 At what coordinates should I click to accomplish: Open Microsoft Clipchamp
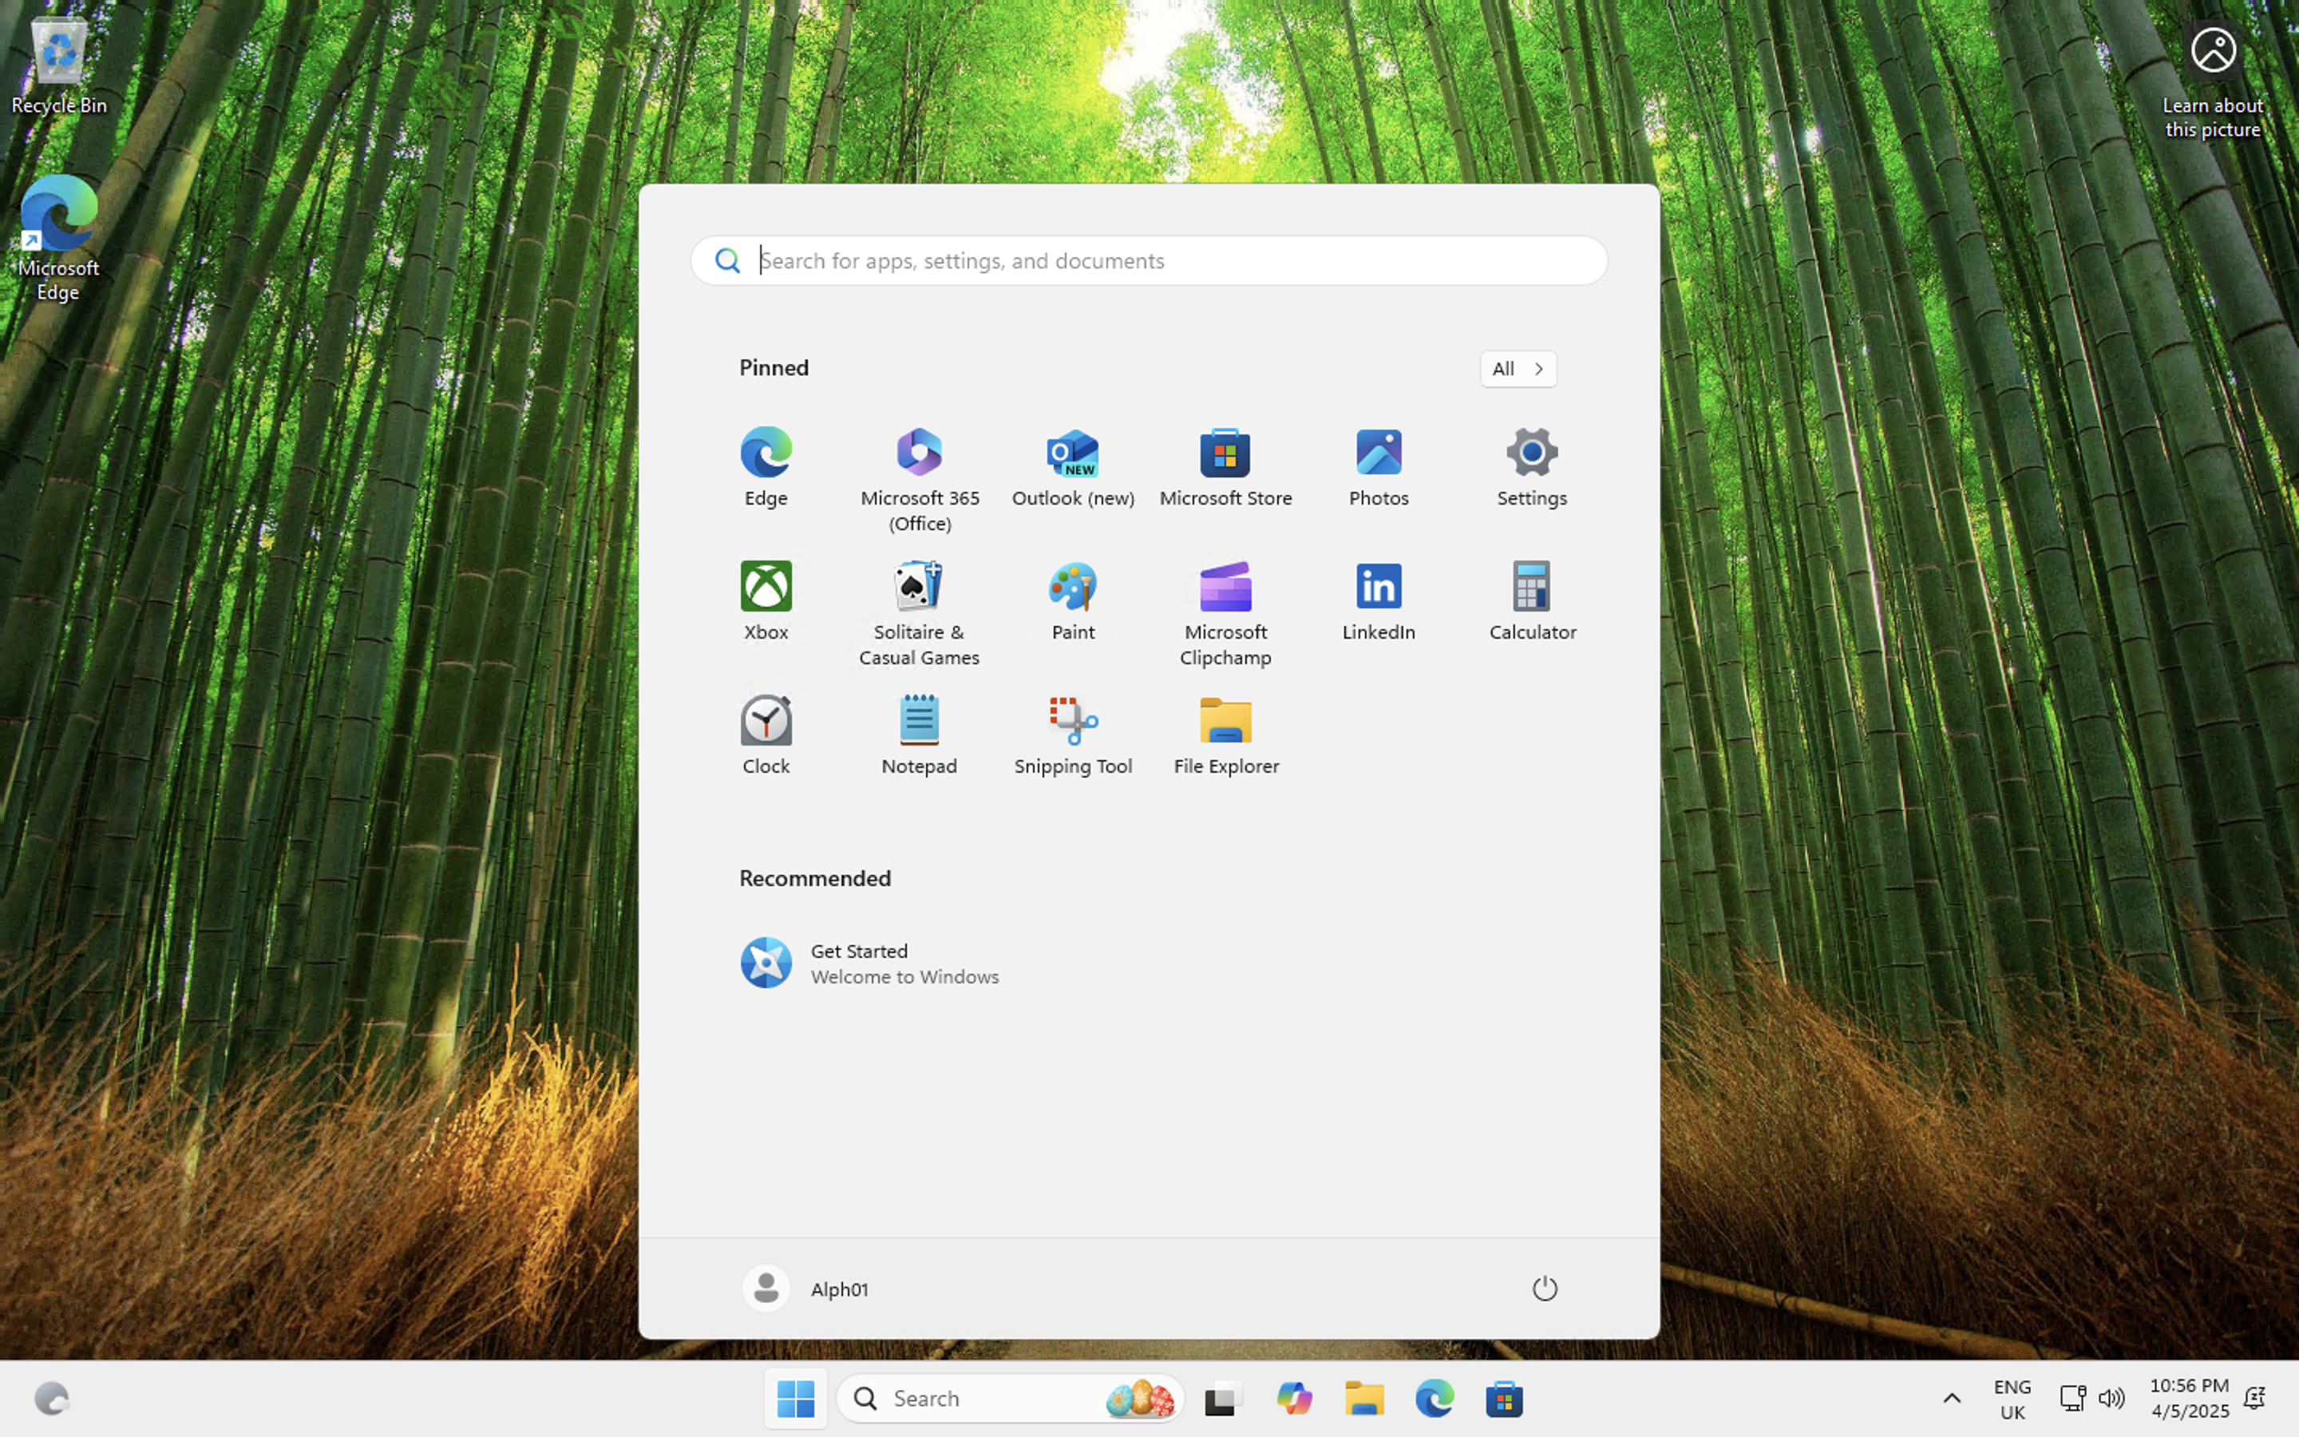pyautogui.click(x=1225, y=614)
